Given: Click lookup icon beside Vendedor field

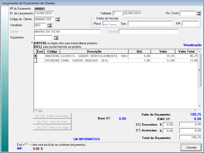Looking at the screenshot, I should click(49, 25).
